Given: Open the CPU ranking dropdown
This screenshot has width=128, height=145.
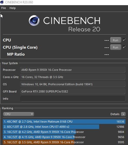Looking at the screenshot, I should click(19, 114).
